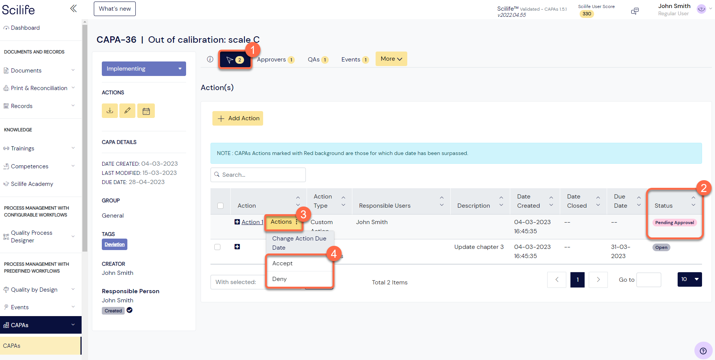Screen dimensions: 715x360
Task: Open the More dropdown
Action: pyautogui.click(x=391, y=59)
